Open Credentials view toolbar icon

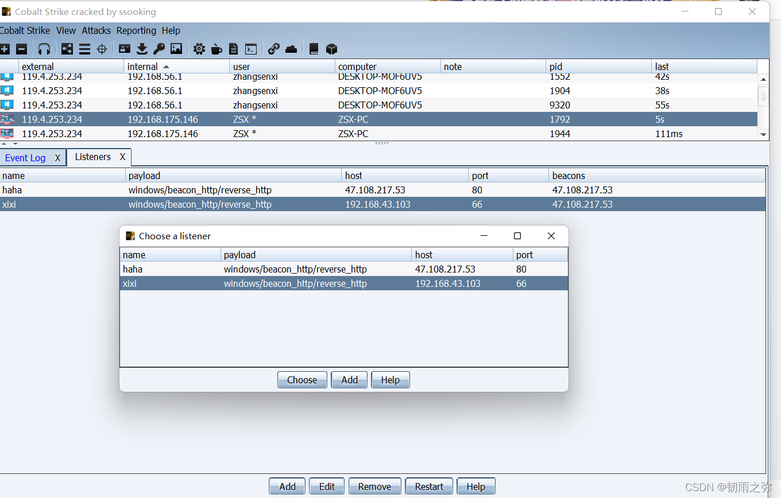125,49
